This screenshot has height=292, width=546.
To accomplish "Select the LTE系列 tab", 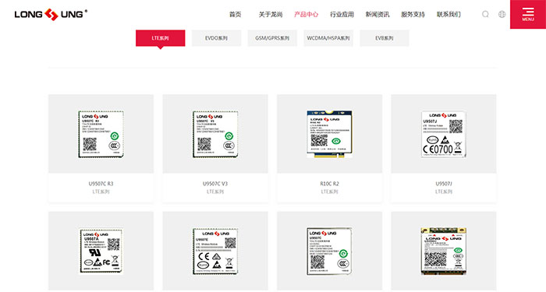I will 160,38.
